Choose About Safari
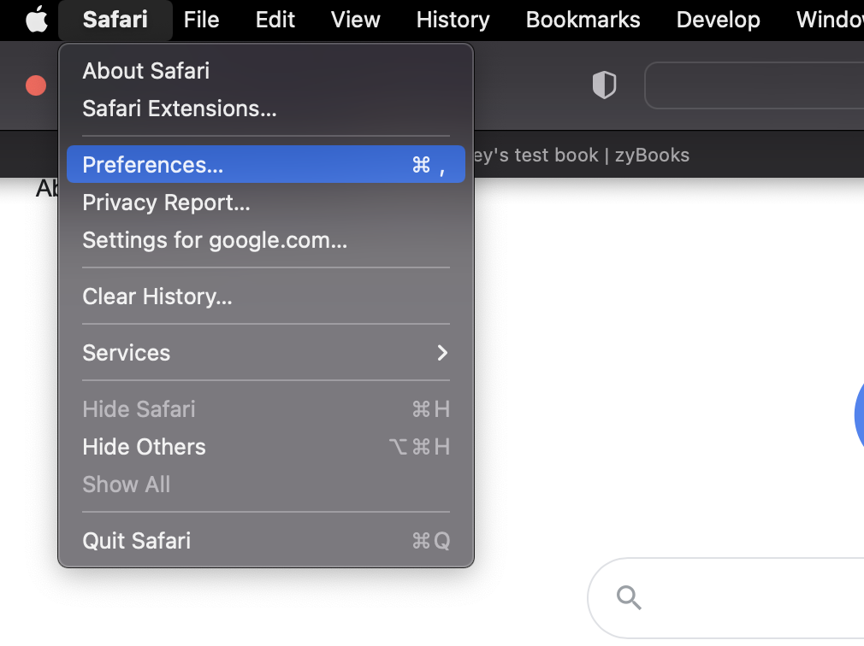Viewport: 864px width, 646px height. 265,71
